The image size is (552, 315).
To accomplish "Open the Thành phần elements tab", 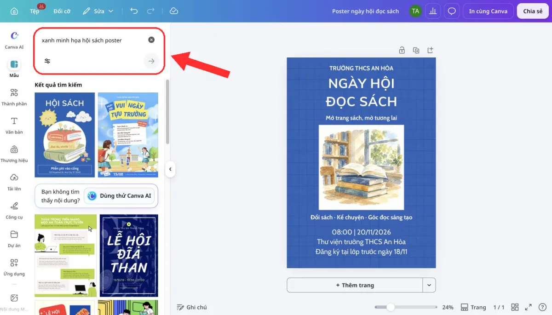I will point(14,97).
